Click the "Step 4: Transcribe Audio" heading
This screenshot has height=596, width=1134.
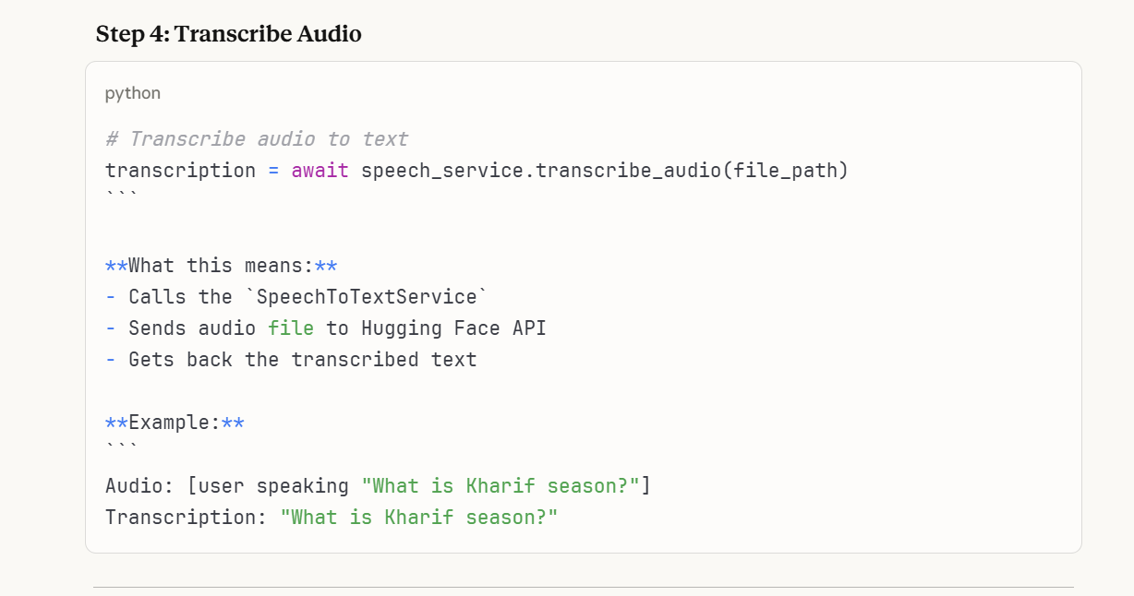coord(228,34)
